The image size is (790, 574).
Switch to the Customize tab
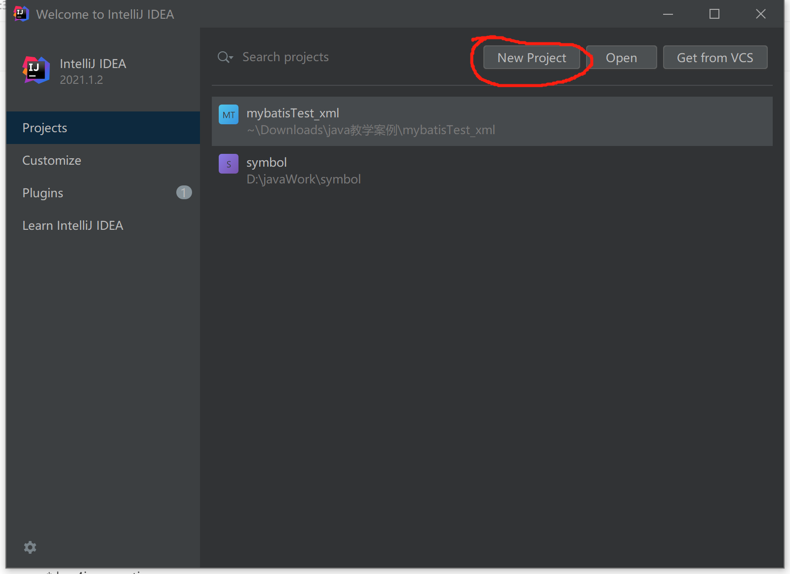103,160
